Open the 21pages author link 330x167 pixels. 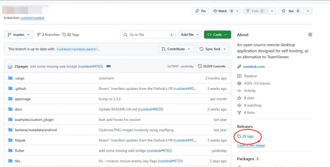tap(21, 66)
